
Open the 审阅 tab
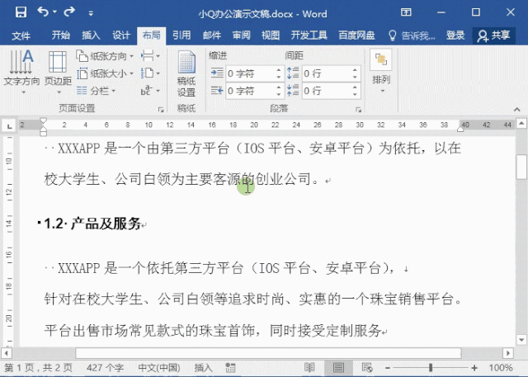click(242, 35)
